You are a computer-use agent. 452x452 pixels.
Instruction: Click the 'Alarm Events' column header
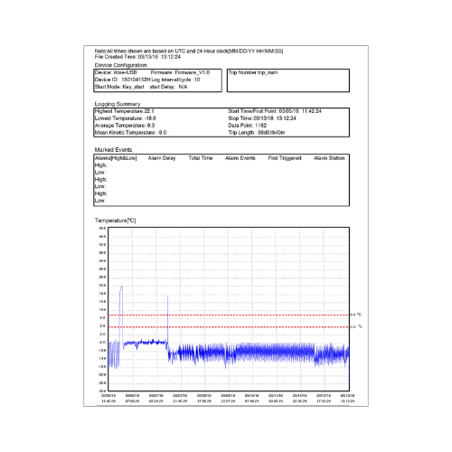240,158
